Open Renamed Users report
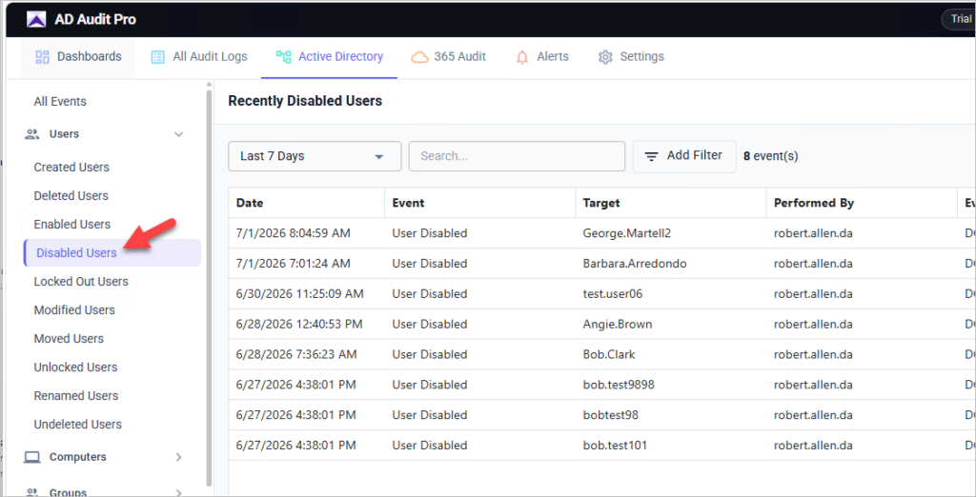 click(76, 396)
